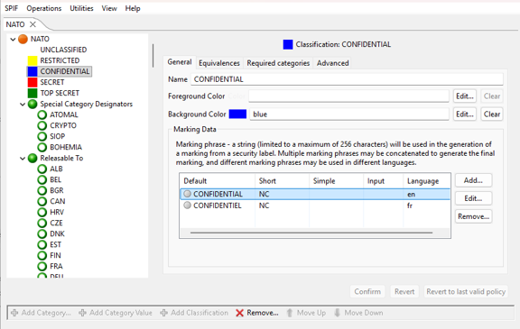The width and height of the screenshot is (520, 329).
Task: Close the NATO tab
Action: coord(32,24)
